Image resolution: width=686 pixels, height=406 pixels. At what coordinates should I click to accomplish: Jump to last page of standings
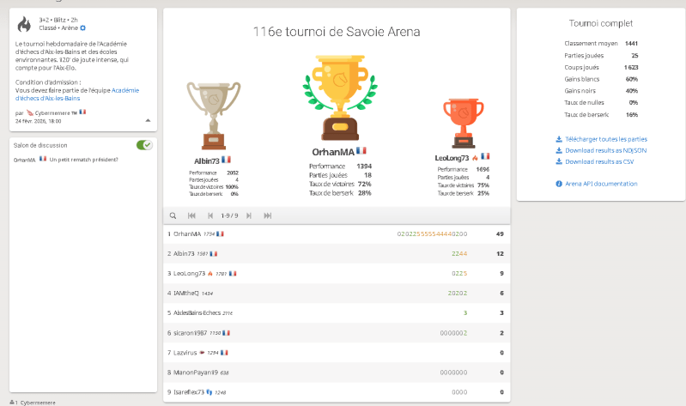click(268, 215)
